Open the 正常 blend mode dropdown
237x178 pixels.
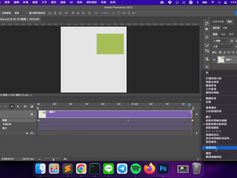click(223, 47)
